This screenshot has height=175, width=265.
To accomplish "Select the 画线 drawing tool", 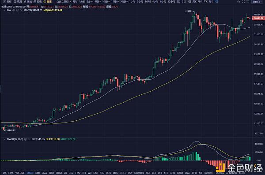I will point(28,2).
